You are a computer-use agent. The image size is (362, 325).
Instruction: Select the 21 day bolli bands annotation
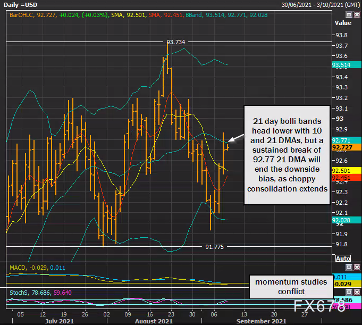(287, 154)
